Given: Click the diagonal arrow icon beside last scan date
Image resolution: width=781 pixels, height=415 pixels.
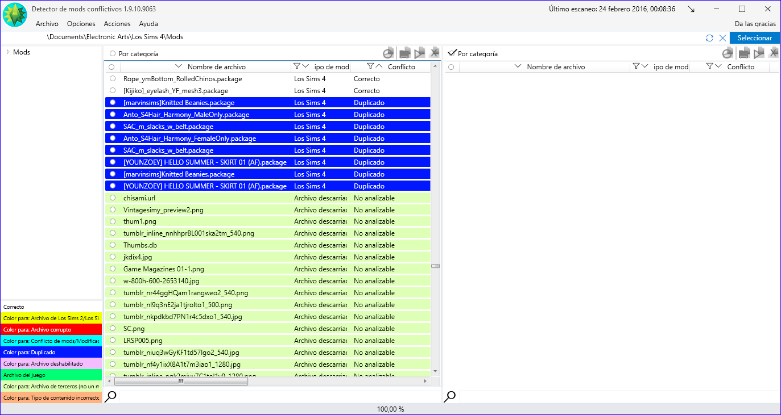Looking at the screenshot, I should 691,9.
